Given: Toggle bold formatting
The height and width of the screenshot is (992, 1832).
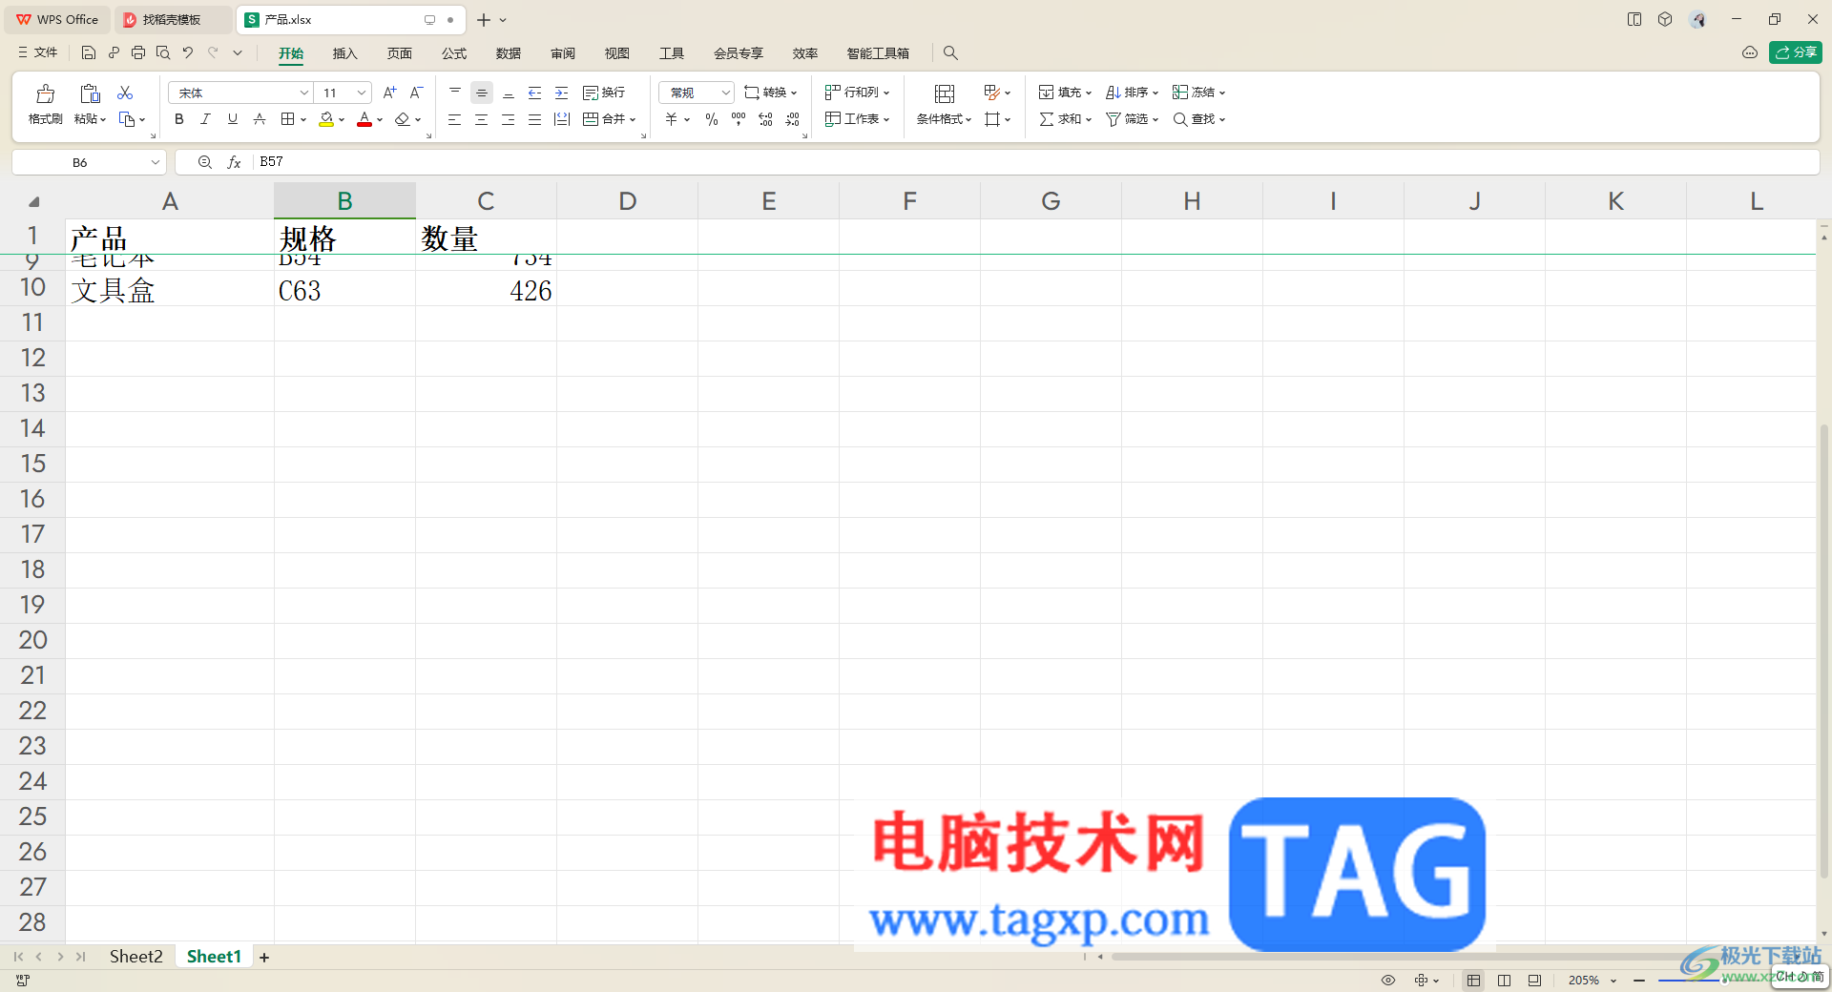Looking at the screenshot, I should 178,119.
